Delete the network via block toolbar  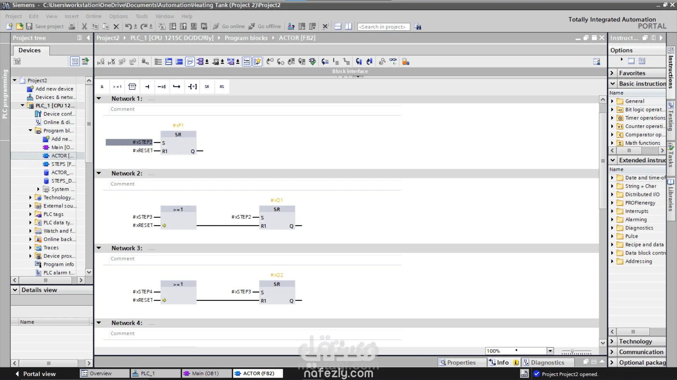[x=111, y=62]
